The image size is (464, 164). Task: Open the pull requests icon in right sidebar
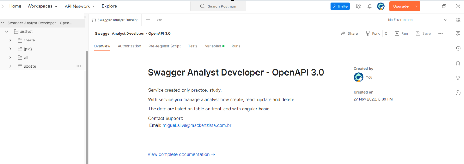pos(458,63)
